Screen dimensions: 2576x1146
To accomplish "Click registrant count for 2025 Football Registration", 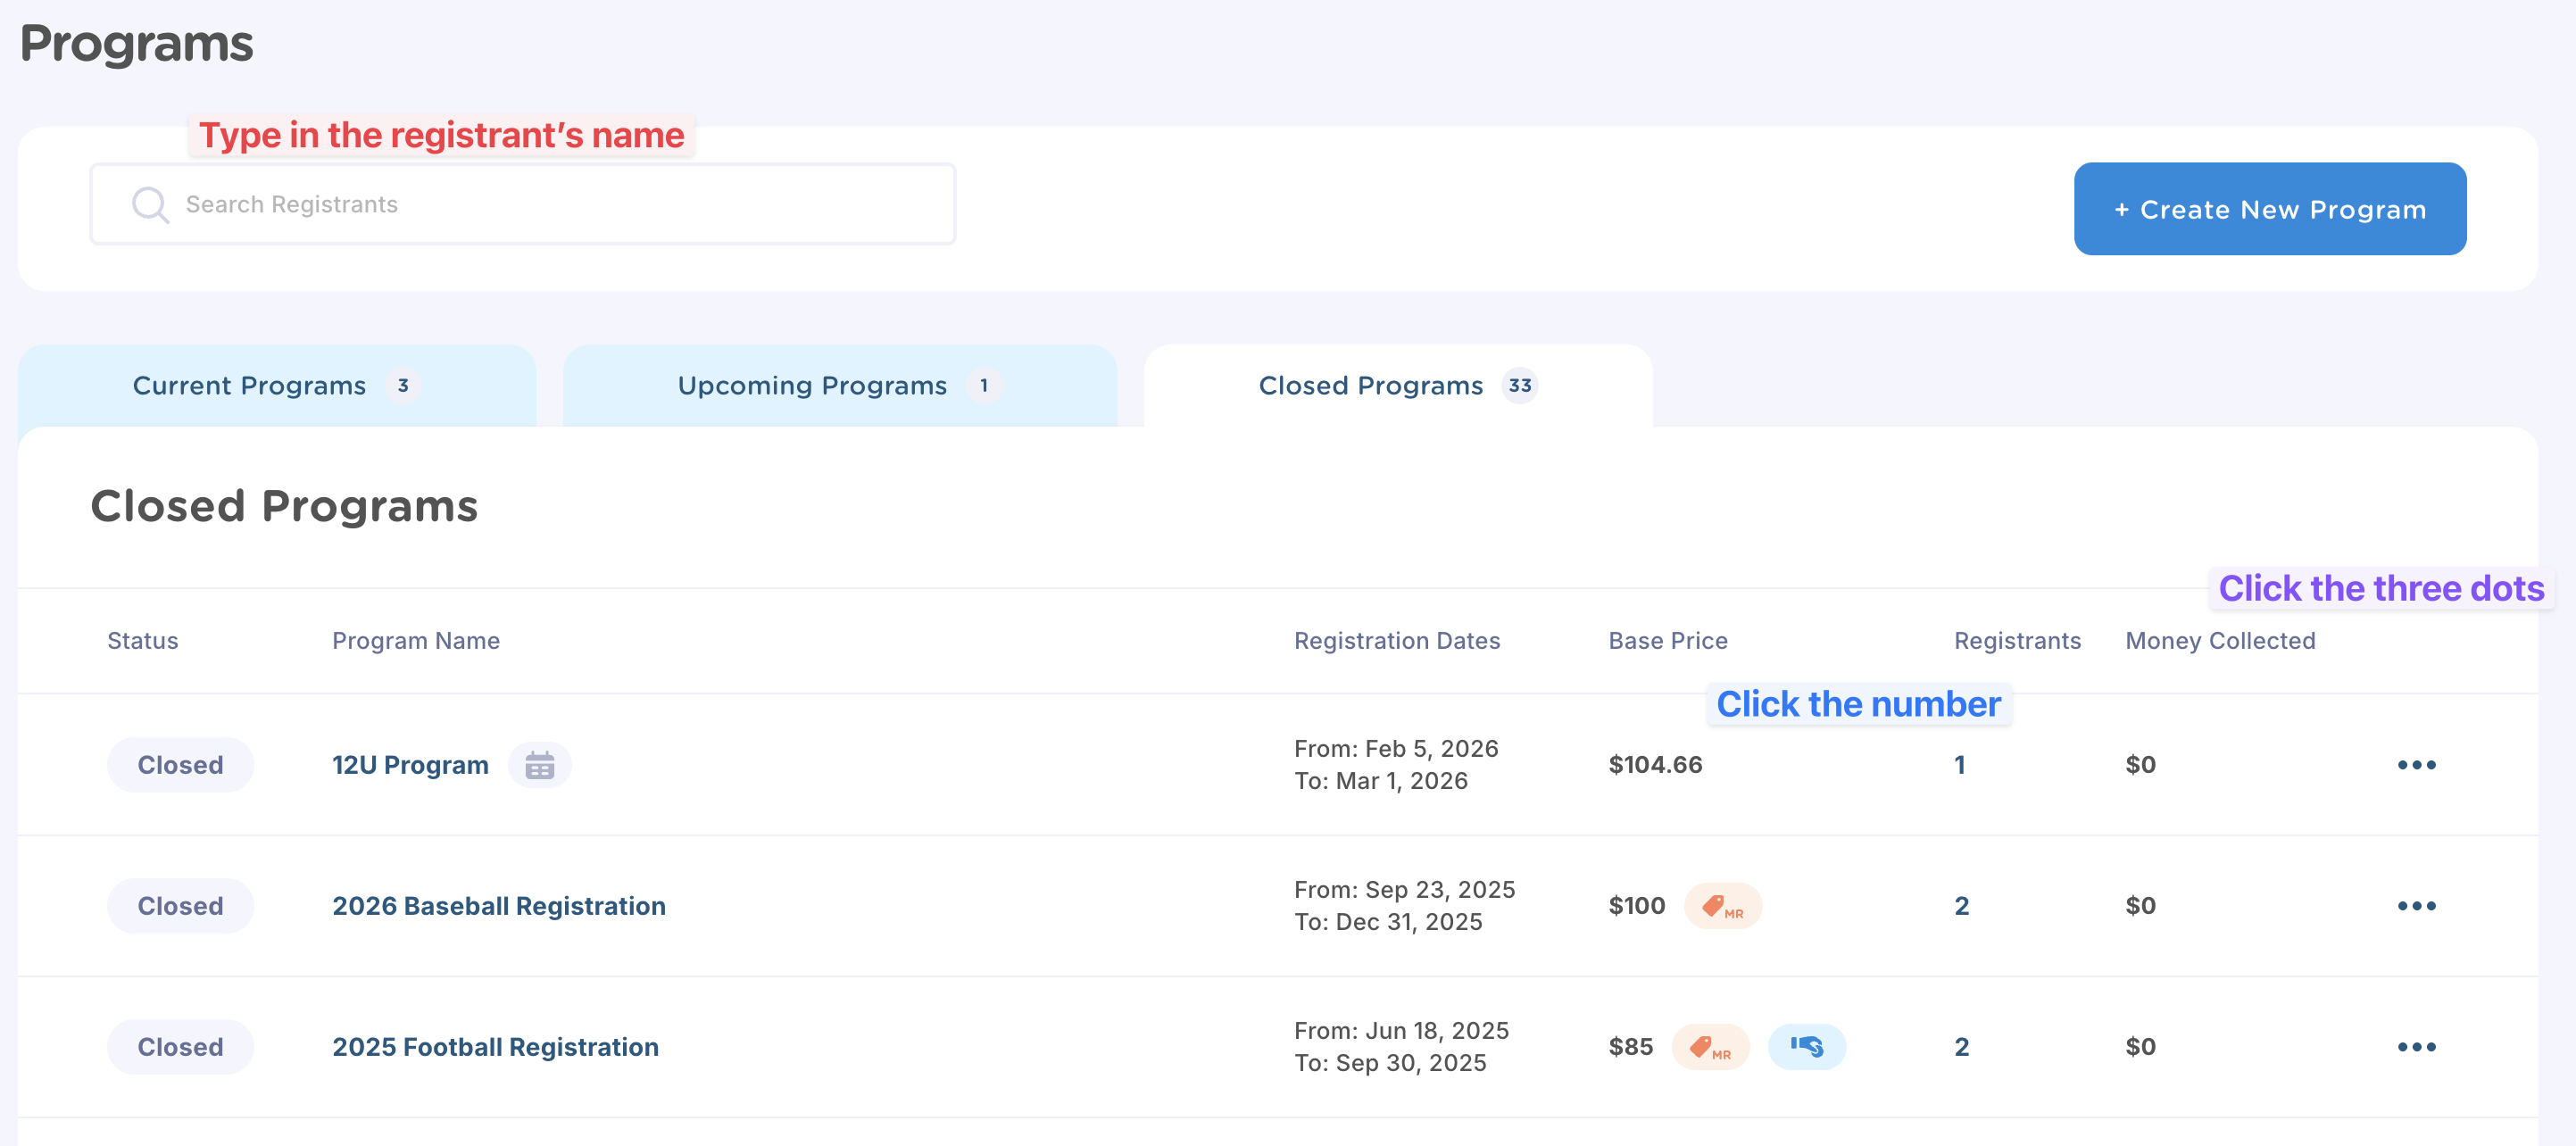I will tap(1961, 1047).
